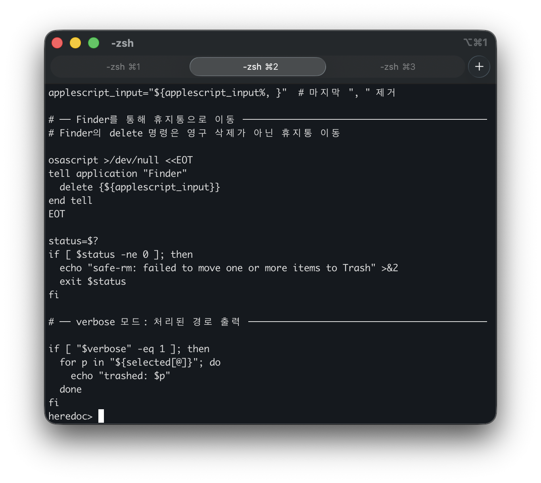Screen dimensions: 541x483
Task: Click the safe-rm failed echo line
Action: pyautogui.click(x=228, y=268)
